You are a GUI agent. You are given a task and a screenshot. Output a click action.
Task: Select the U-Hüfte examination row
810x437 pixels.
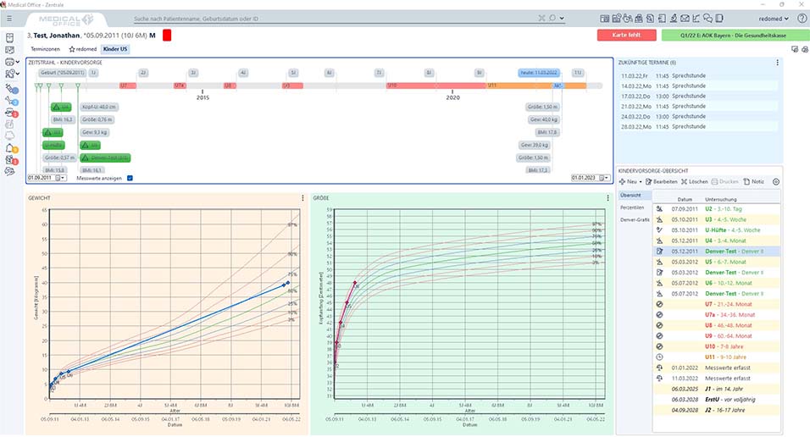(717, 230)
